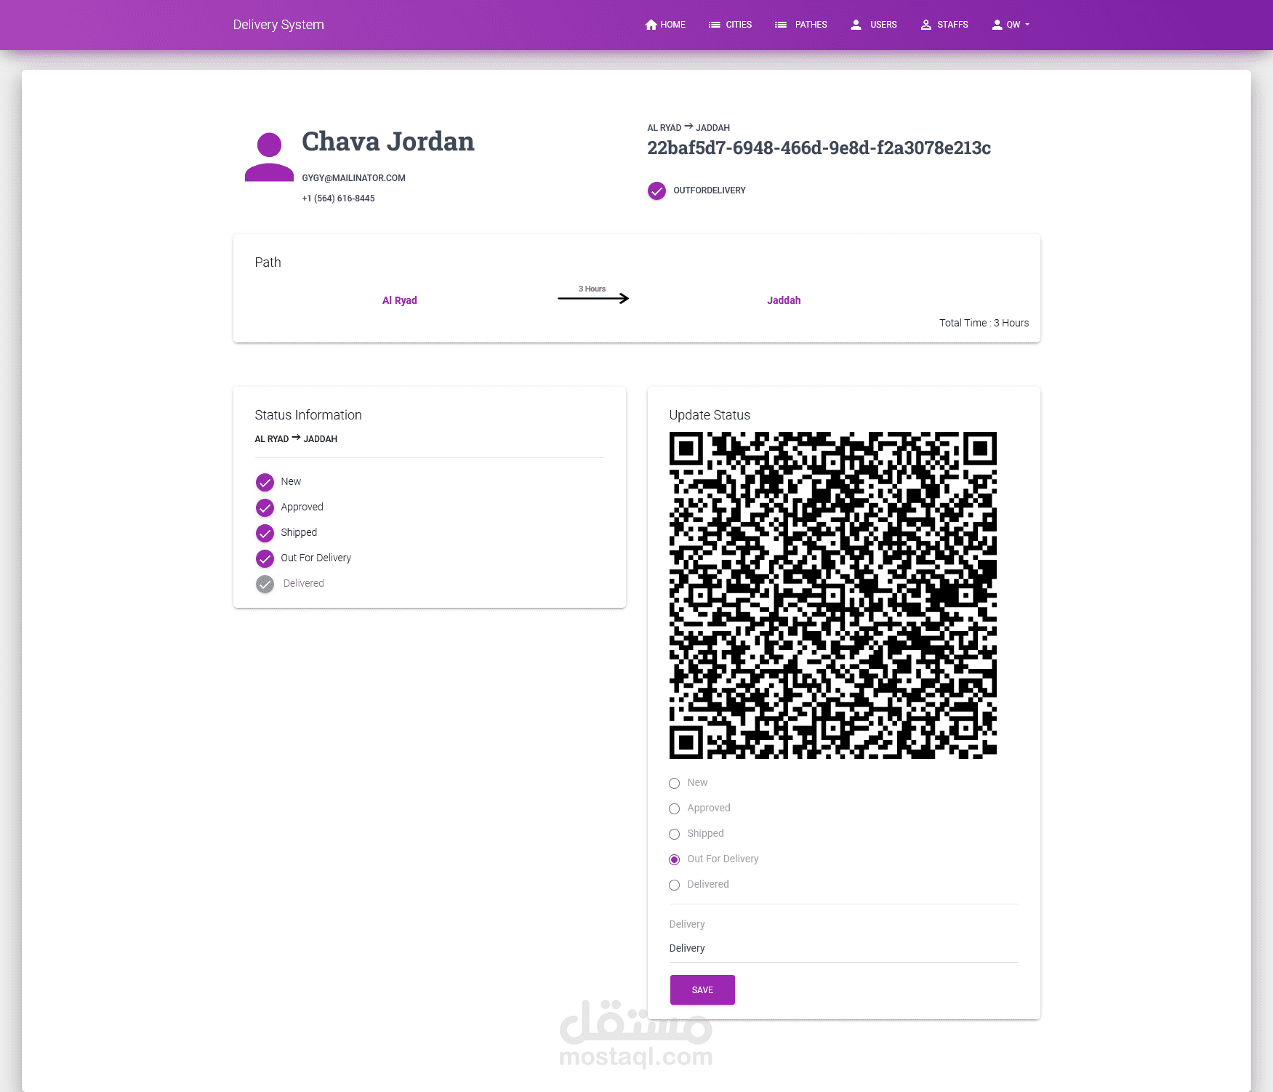Click the OUTFORDELIVERY status label
The image size is (1273, 1092).
click(x=709, y=190)
